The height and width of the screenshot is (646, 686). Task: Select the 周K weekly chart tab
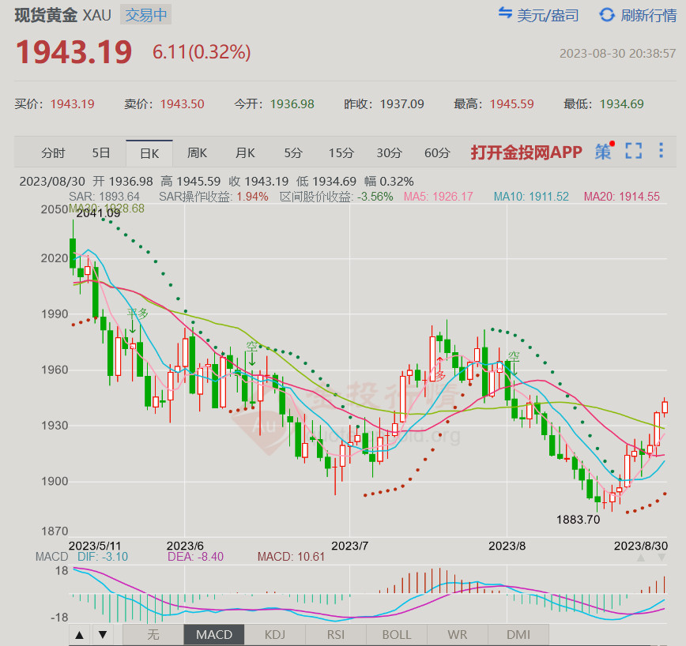[x=197, y=152]
